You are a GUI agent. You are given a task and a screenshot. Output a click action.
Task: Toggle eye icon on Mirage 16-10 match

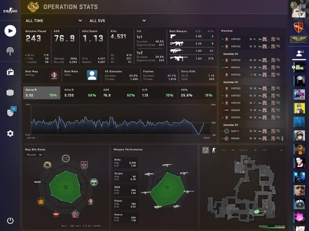[x=278, y=138]
